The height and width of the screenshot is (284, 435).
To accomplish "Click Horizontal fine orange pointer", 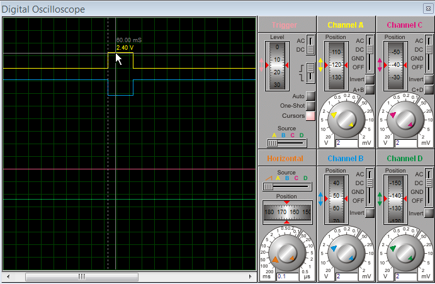I will [x=292, y=258].
